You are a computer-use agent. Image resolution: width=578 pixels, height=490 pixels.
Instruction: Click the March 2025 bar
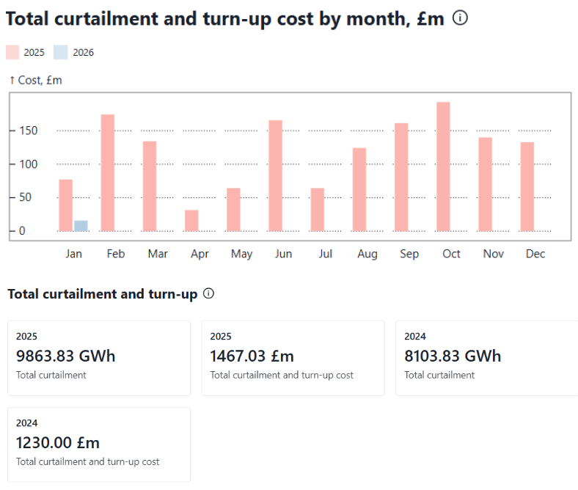[x=150, y=186]
